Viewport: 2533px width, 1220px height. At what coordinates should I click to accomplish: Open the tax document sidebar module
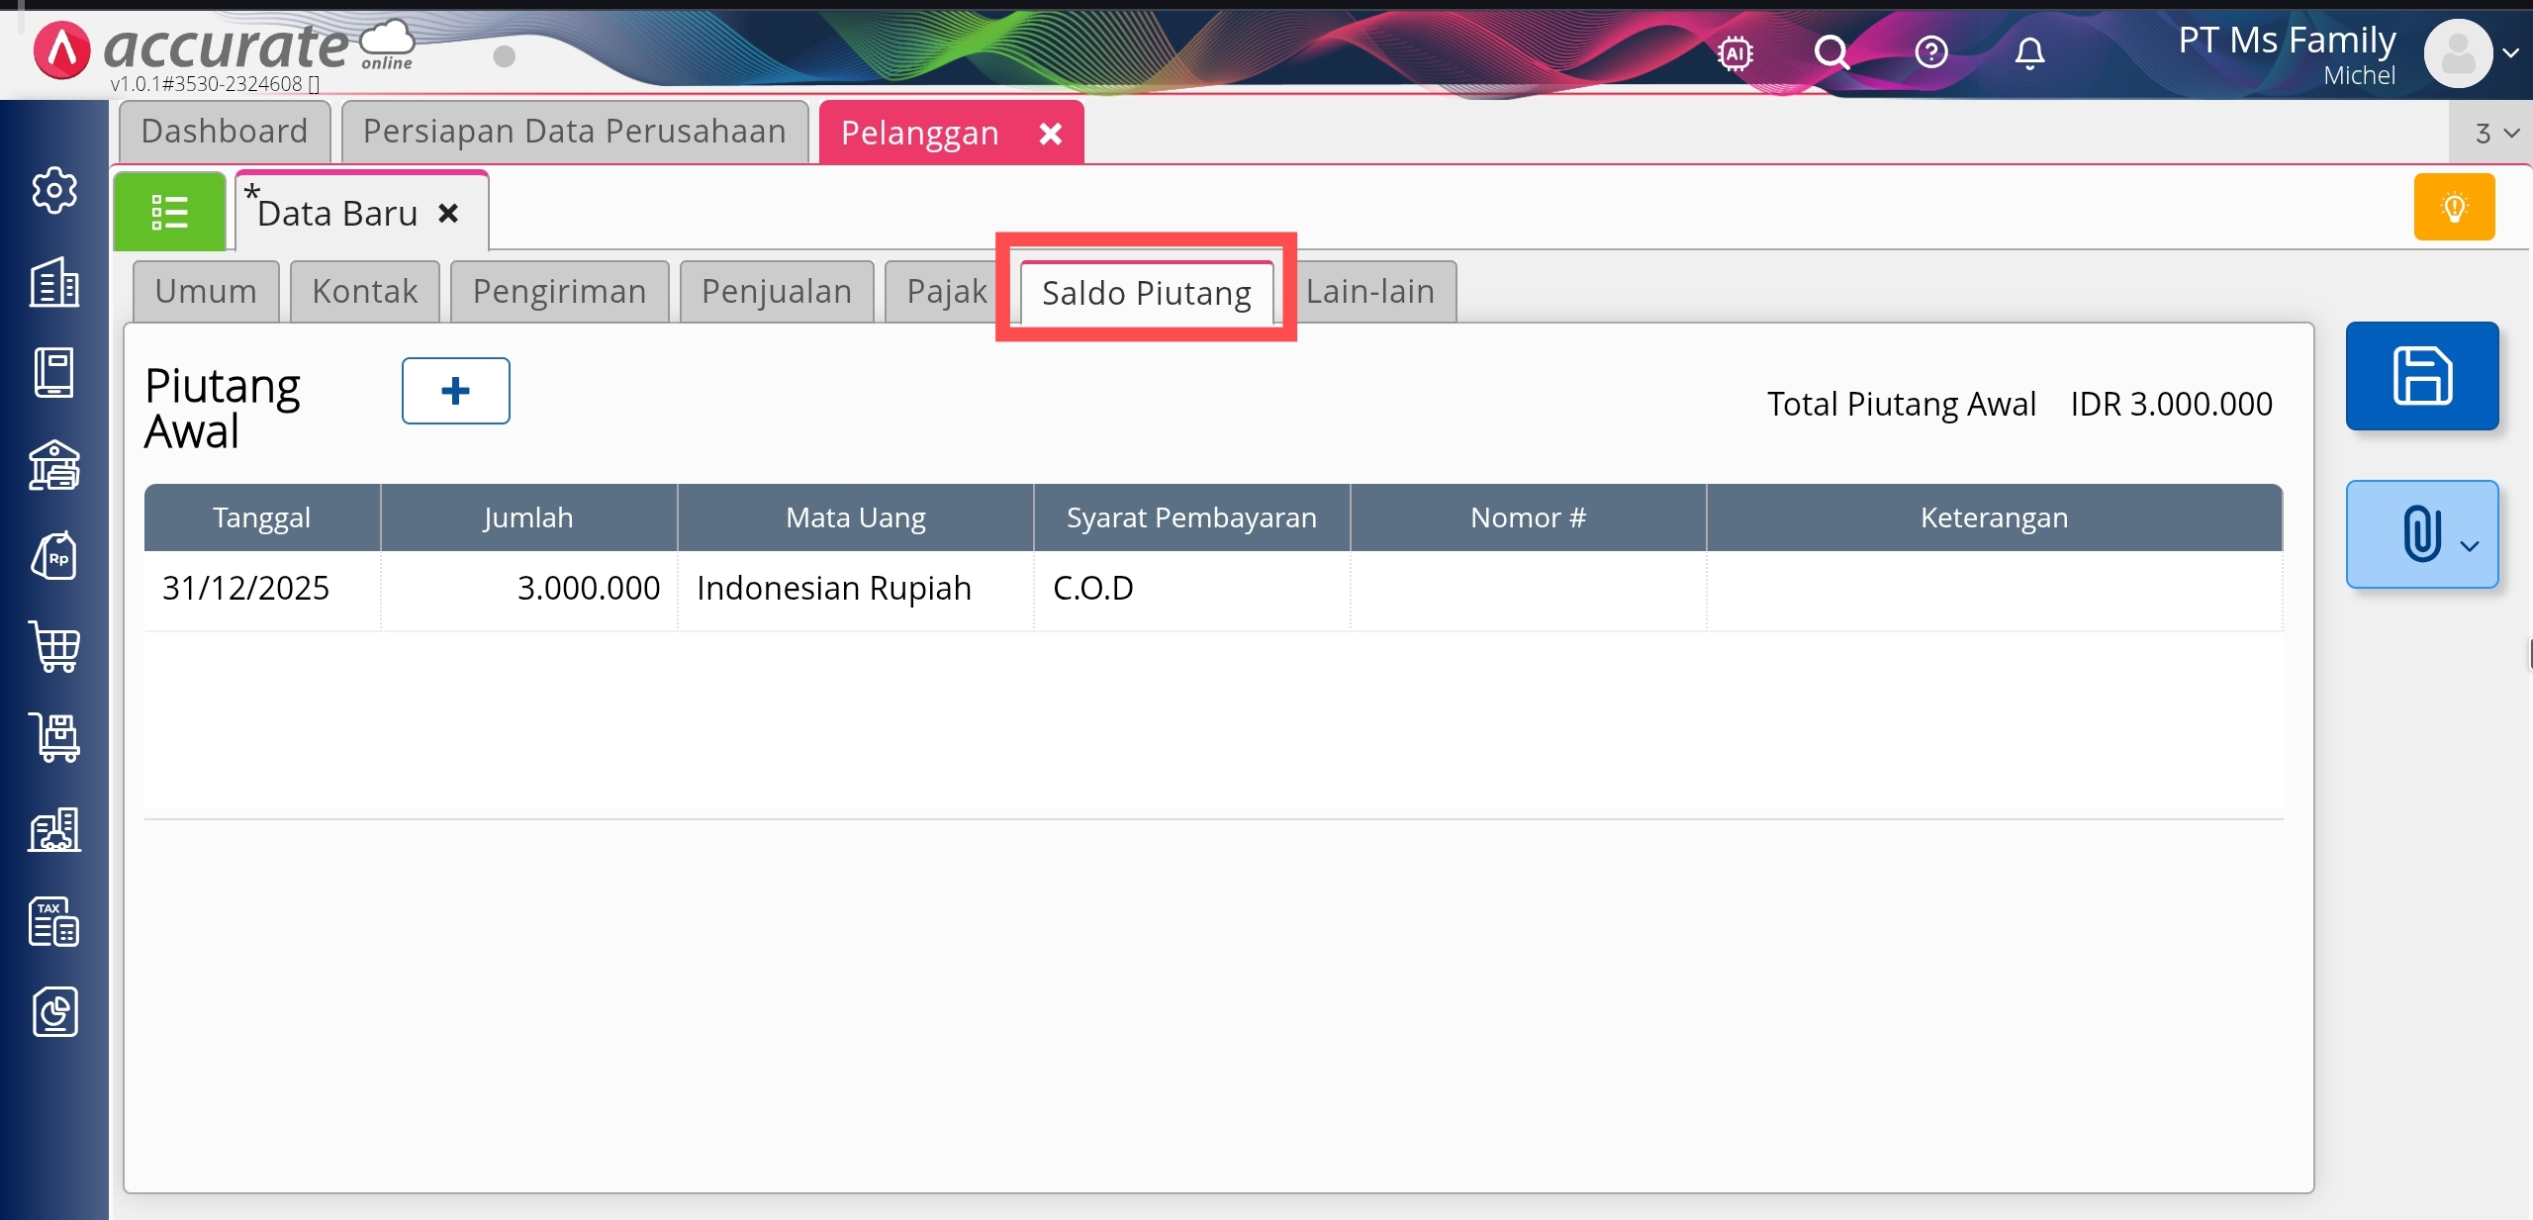[54, 921]
